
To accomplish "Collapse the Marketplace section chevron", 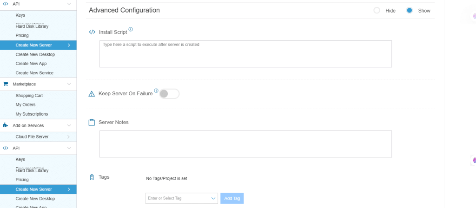I will [x=69, y=84].
